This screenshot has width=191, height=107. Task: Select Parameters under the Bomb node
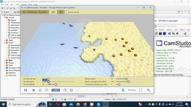(15, 50)
